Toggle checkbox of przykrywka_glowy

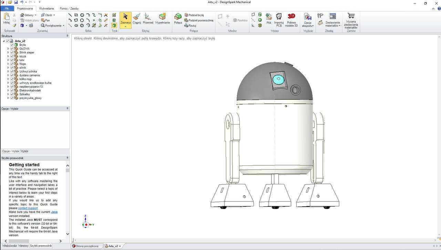click(x=12, y=98)
